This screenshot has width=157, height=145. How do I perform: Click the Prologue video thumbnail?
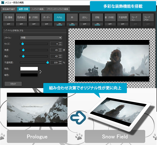tap(37, 110)
